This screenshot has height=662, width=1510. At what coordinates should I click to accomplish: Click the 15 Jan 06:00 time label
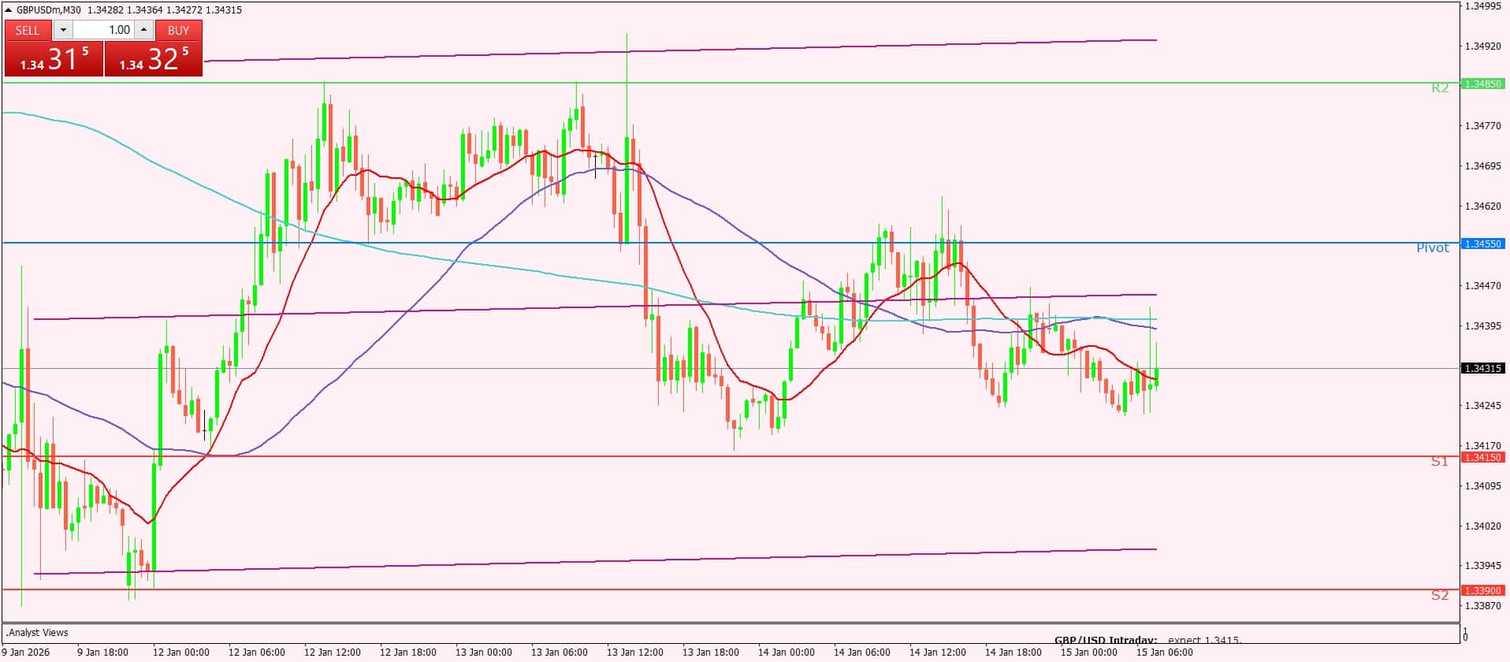tap(1165, 653)
